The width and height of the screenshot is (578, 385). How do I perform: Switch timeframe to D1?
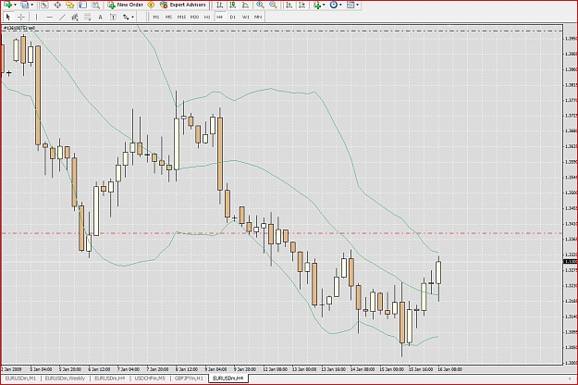coord(233,17)
